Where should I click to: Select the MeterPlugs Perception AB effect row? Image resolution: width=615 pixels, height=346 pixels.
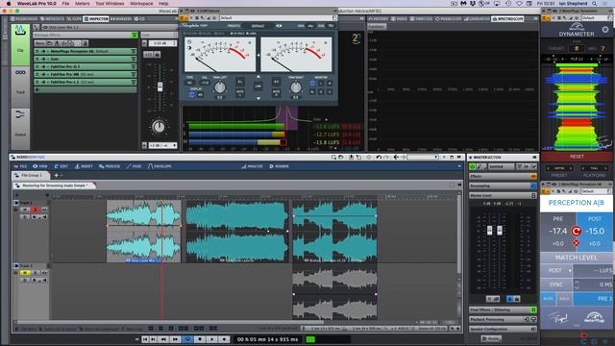click(86, 51)
